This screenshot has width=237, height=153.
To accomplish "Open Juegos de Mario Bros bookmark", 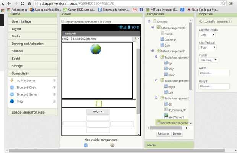I will point(45,10).
